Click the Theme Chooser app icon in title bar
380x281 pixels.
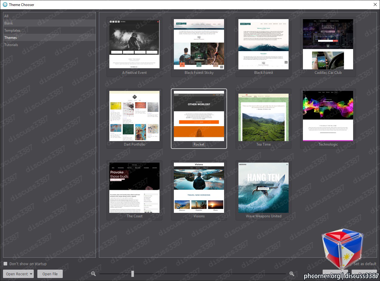(x=5, y=4)
